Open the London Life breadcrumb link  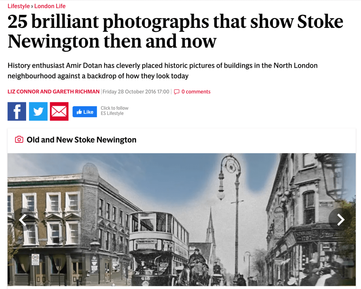(50, 6)
